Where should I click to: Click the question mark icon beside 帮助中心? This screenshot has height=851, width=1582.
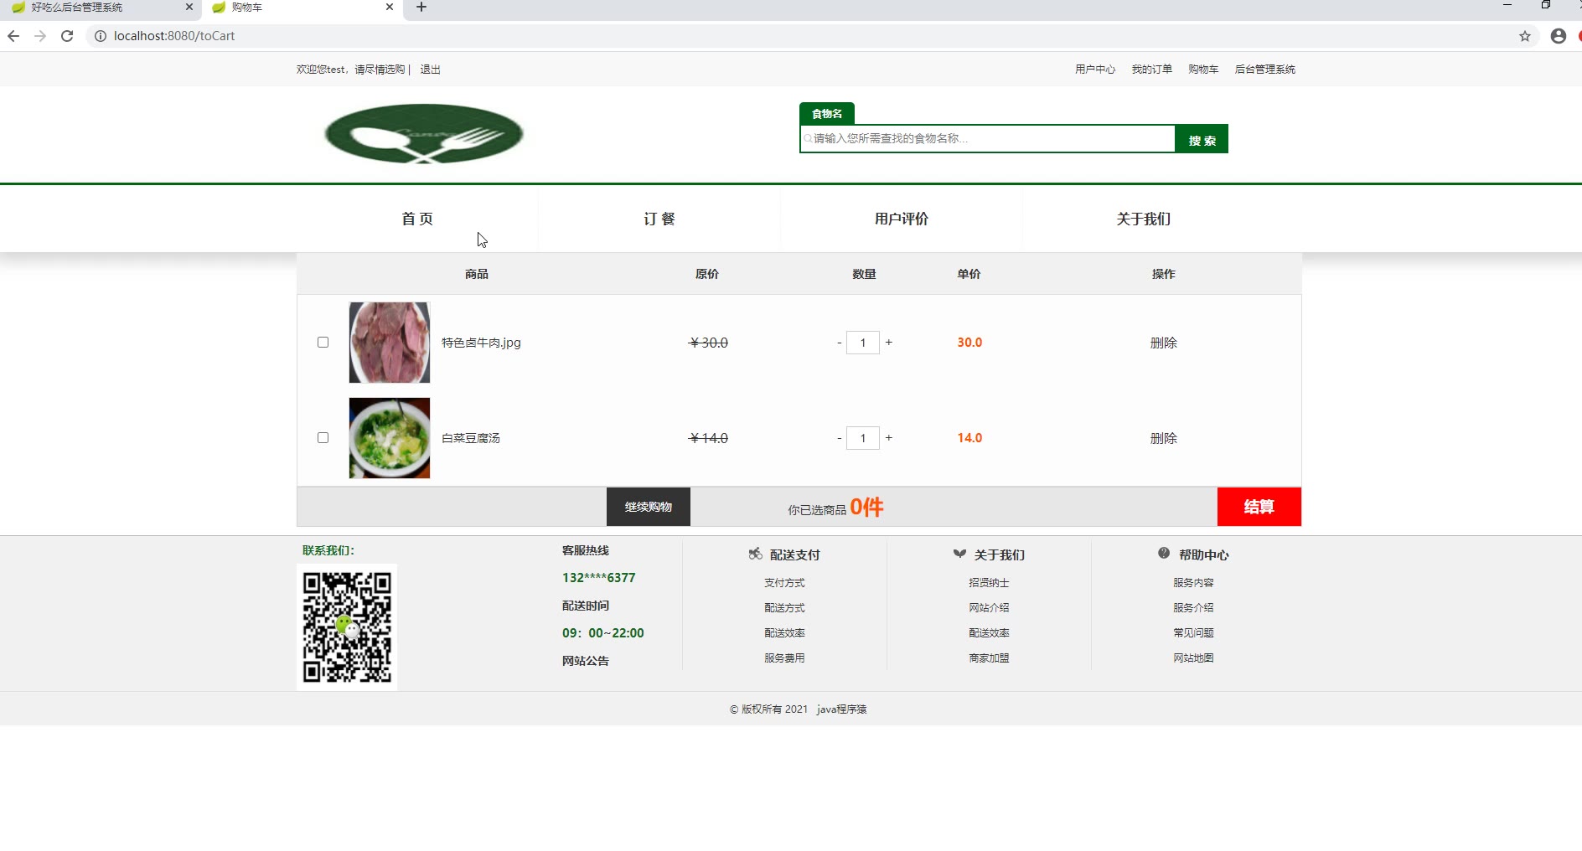click(1164, 553)
